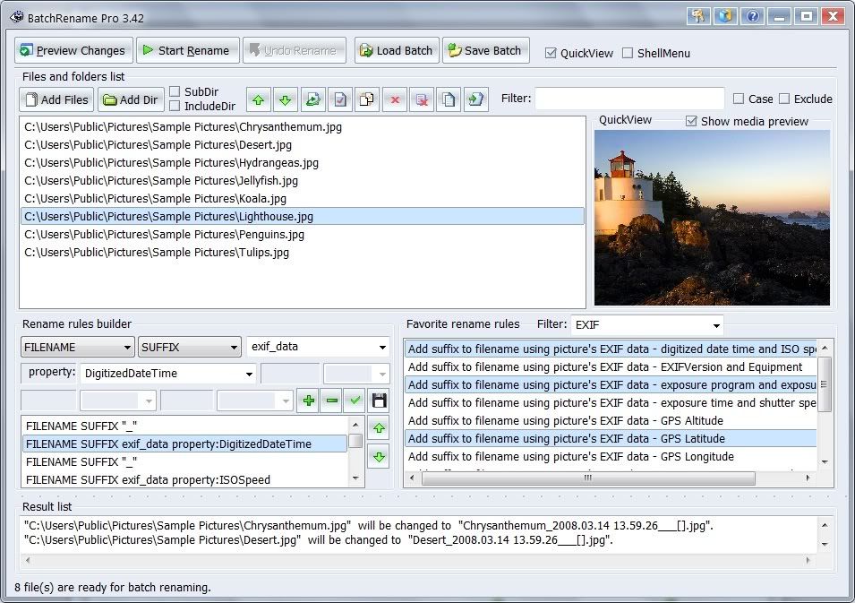Screen dimensions: 855x603
Task: Open help with the question mark icon
Action: tap(753, 17)
